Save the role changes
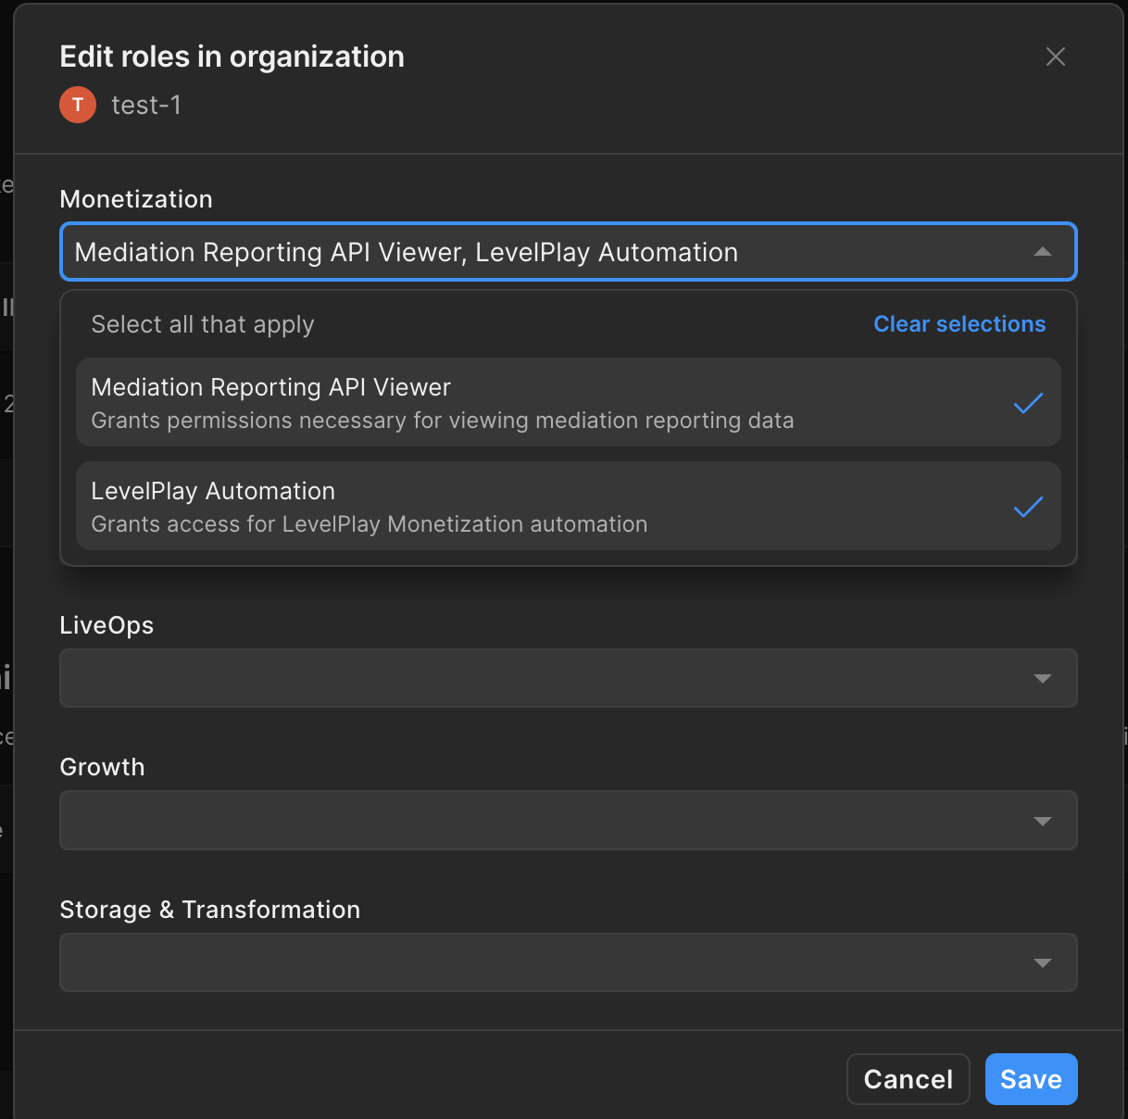The height and width of the screenshot is (1119, 1128). 1031,1079
